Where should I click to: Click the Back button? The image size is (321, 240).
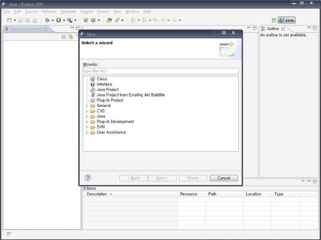(133, 178)
